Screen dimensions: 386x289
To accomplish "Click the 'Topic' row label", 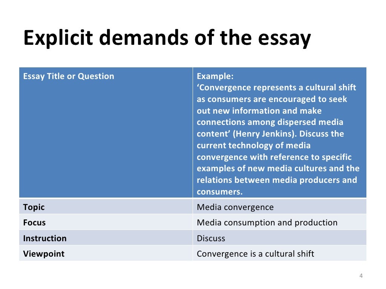I will [x=34, y=207].
